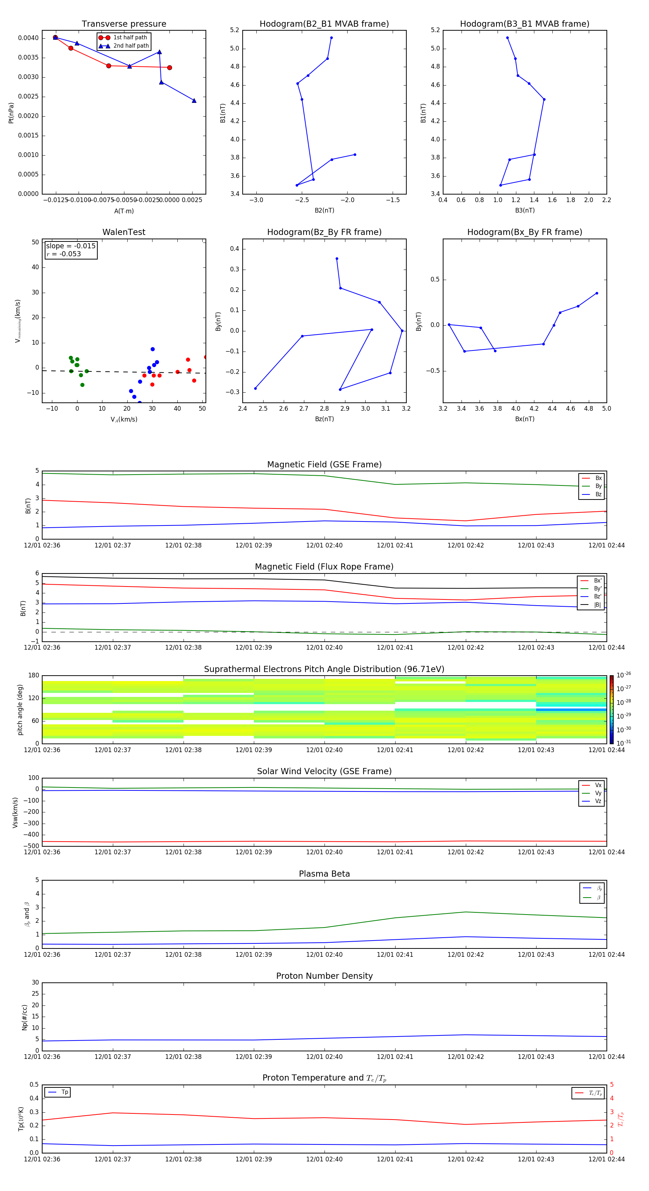Click the 'WalenTest' plot title
The height and width of the screenshot is (1191, 649).
coord(124,232)
